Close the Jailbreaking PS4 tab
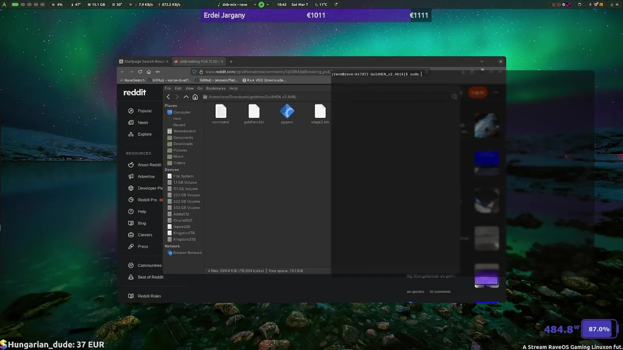This screenshot has height=350, width=623. pyautogui.click(x=222, y=62)
